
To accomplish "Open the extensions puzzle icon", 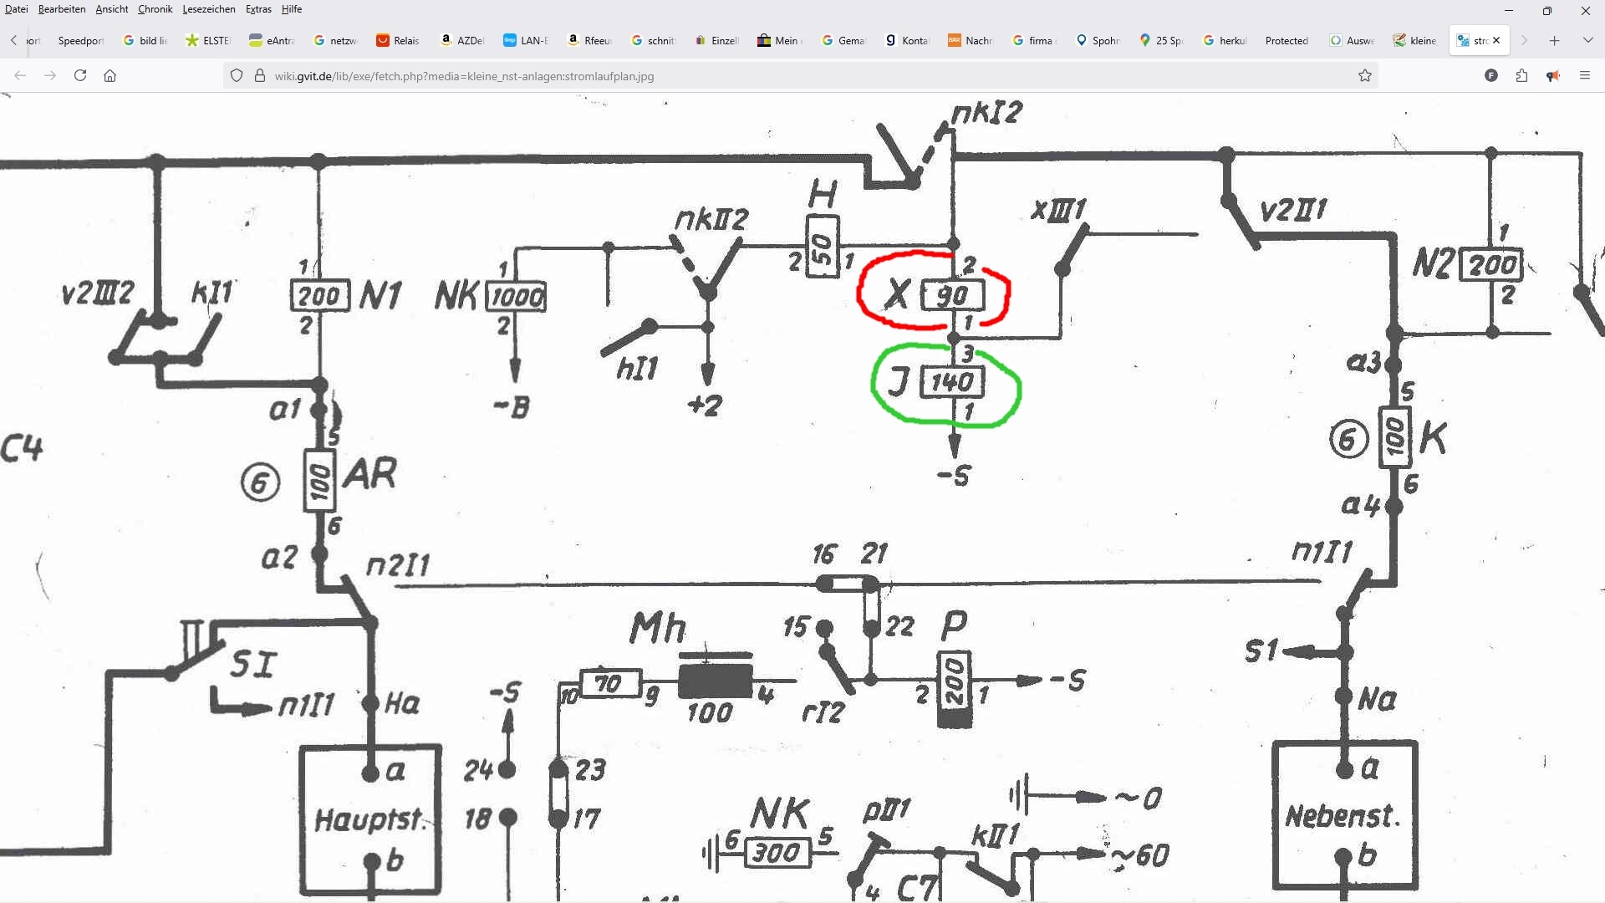I will point(1521,75).
